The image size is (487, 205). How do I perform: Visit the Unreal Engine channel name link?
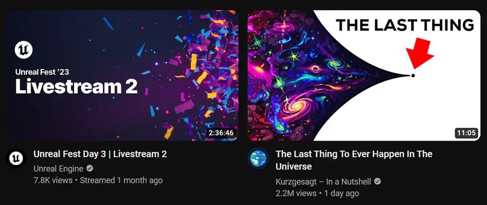point(58,169)
